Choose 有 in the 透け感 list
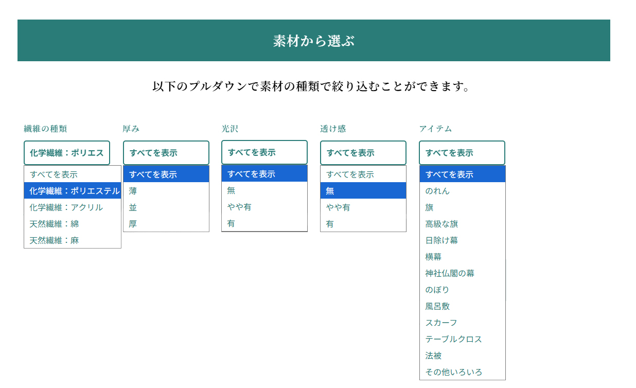Image resolution: width=636 pixels, height=388 pixels. [363, 224]
